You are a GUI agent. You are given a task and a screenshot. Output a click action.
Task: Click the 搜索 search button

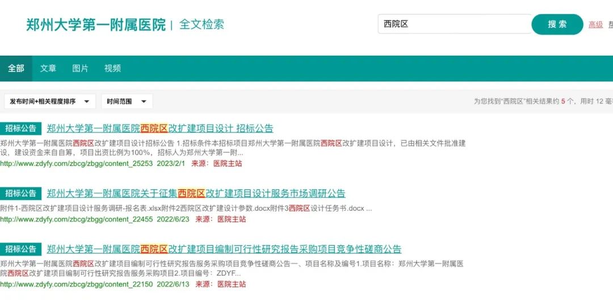[557, 24]
